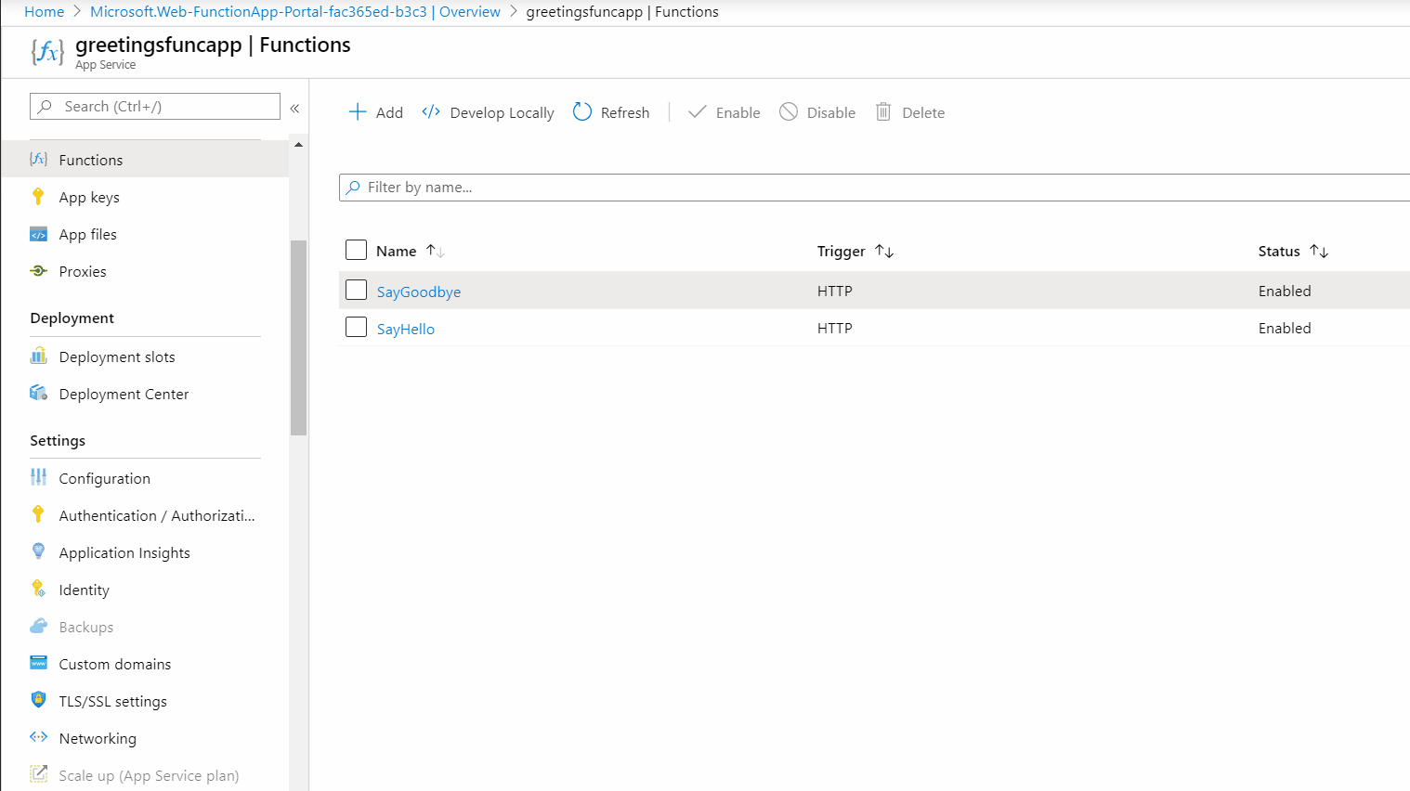The image size is (1410, 791).
Task: Focus the sidebar Search (Ctrl+/) field
Action: point(155,106)
